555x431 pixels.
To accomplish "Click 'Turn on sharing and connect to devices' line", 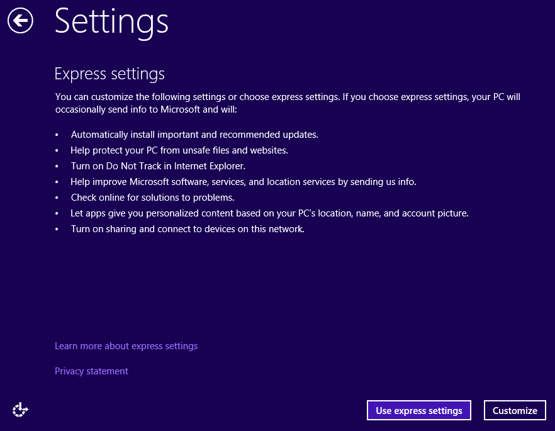I will (188, 229).
